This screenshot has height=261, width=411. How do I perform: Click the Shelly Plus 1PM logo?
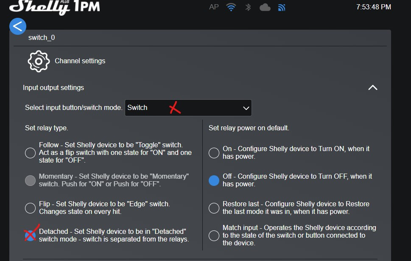pyautogui.click(x=54, y=7)
